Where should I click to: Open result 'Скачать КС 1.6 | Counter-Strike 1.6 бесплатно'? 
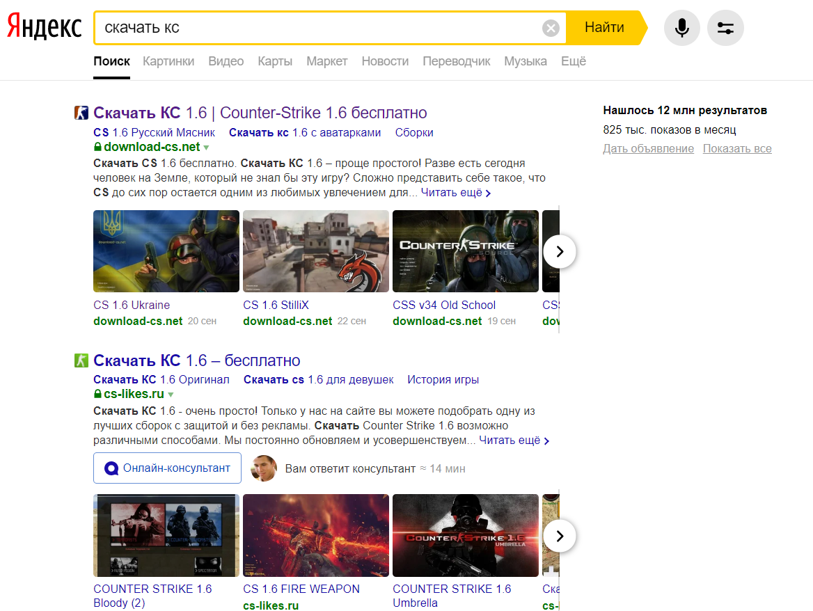click(x=260, y=113)
